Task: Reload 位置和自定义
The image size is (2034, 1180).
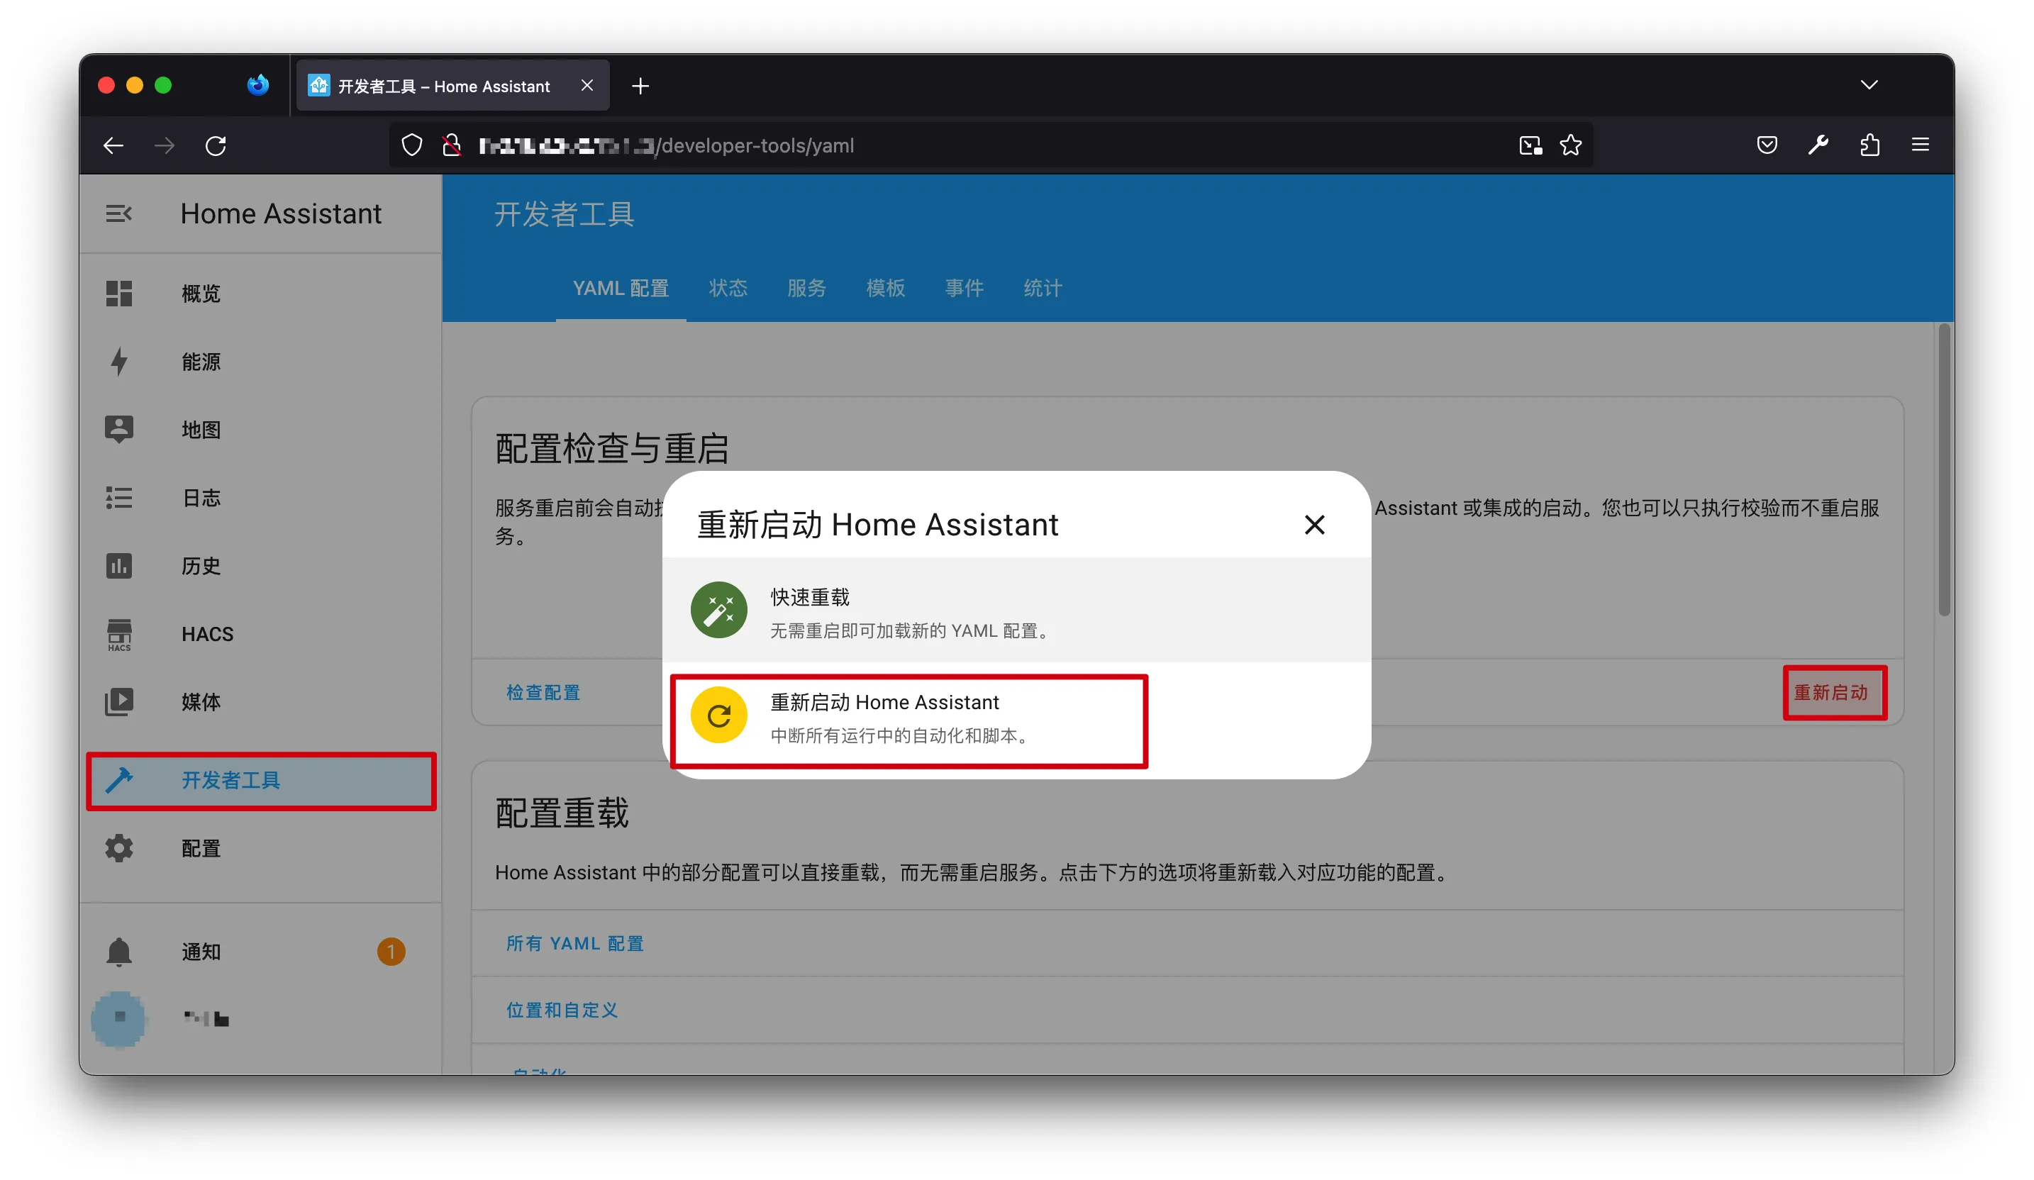Action: point(562,1011)
